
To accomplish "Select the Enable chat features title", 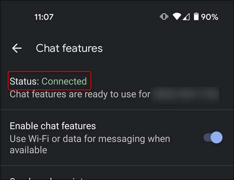I will tap(53, 126).
